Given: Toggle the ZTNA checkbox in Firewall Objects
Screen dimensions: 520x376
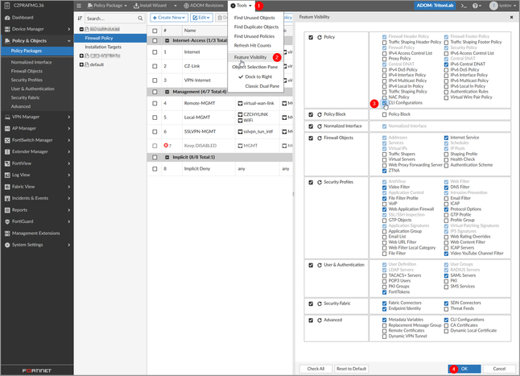Looking at the screenshot, I should coord(384,171).
